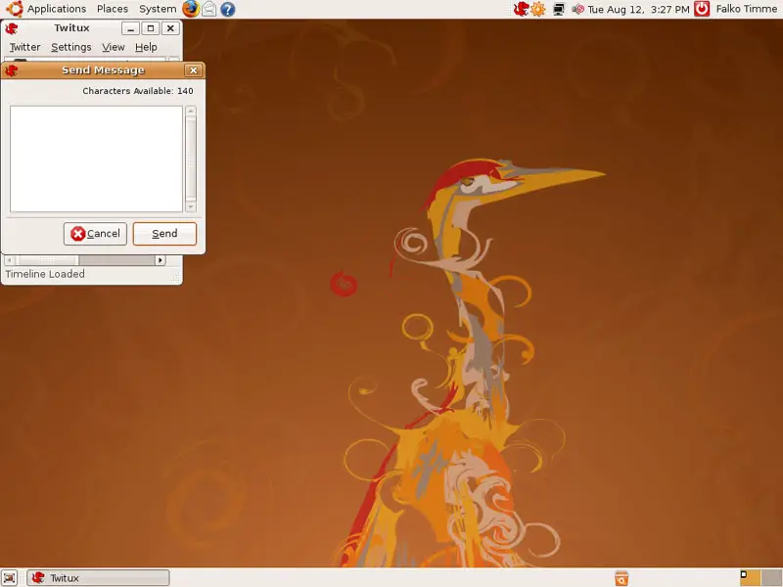Click the Twitux tray icon
Screen dimensions: 783x587
tap(521, 9)
